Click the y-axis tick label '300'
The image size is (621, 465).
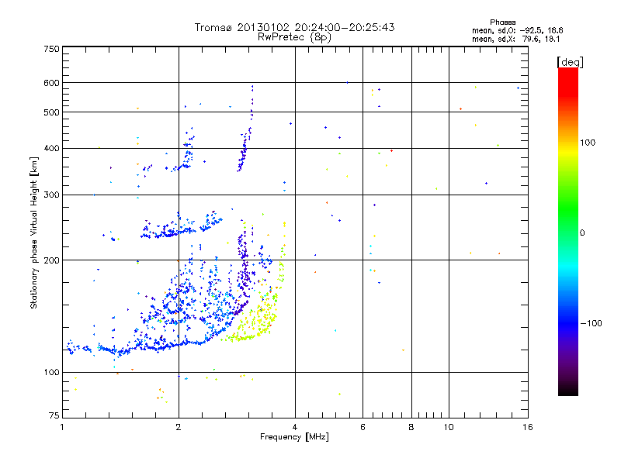coord(51,195)
